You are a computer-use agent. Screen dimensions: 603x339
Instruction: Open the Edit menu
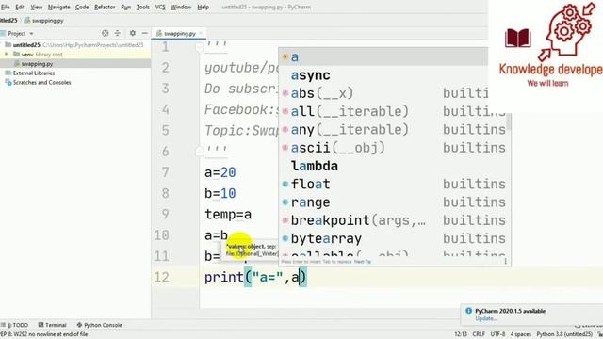[20, 7]
